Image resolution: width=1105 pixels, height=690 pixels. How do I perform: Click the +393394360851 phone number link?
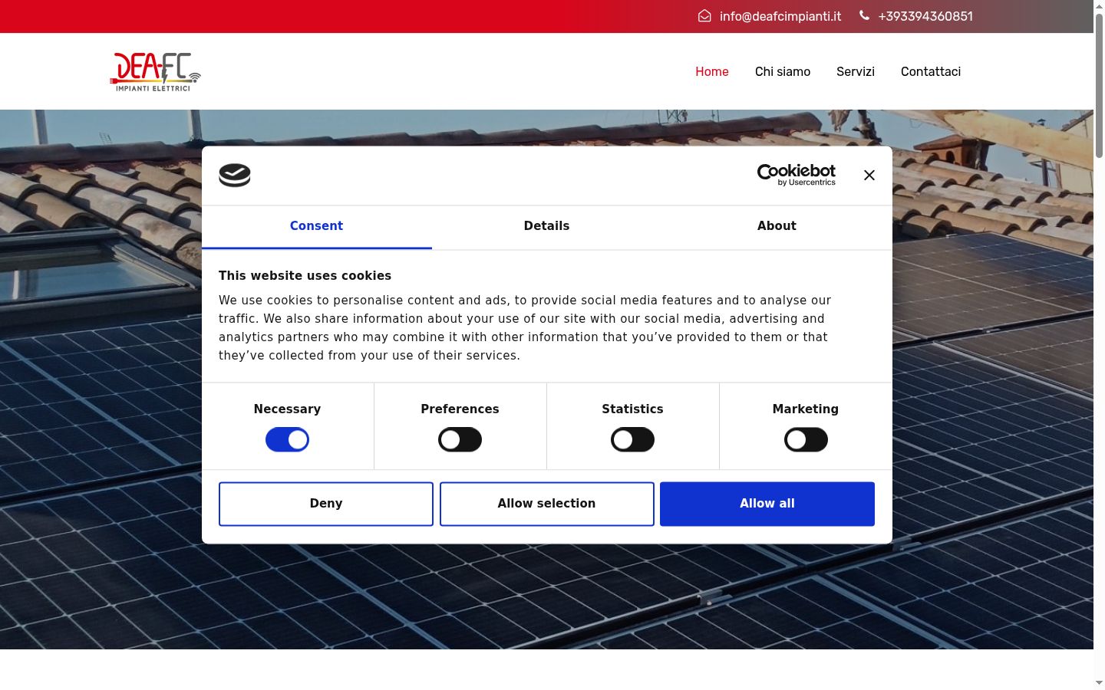click(925, 16)
